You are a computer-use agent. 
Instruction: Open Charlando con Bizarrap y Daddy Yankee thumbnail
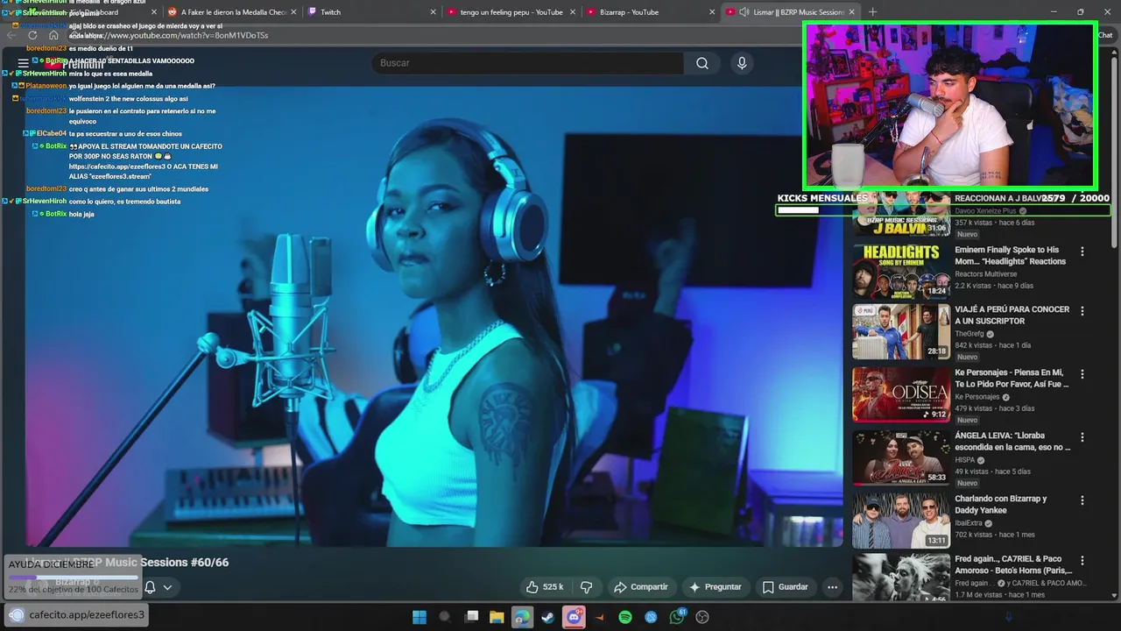point(901,521)
